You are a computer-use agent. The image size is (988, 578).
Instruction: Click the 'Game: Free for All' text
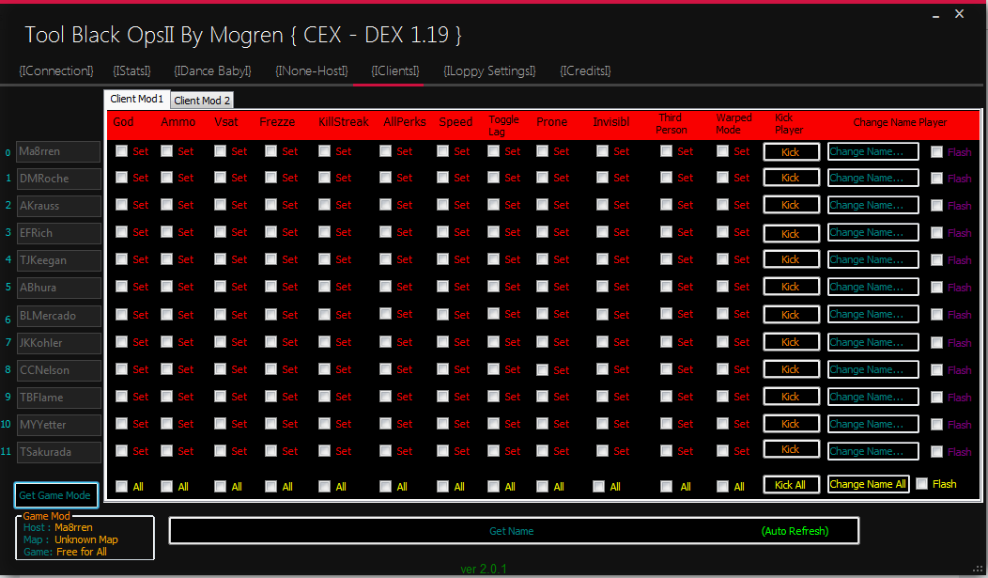coord(65,552)
